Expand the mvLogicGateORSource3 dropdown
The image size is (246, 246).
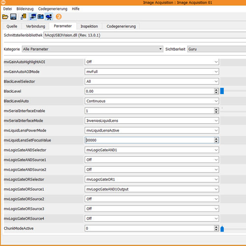coord(152,209)
